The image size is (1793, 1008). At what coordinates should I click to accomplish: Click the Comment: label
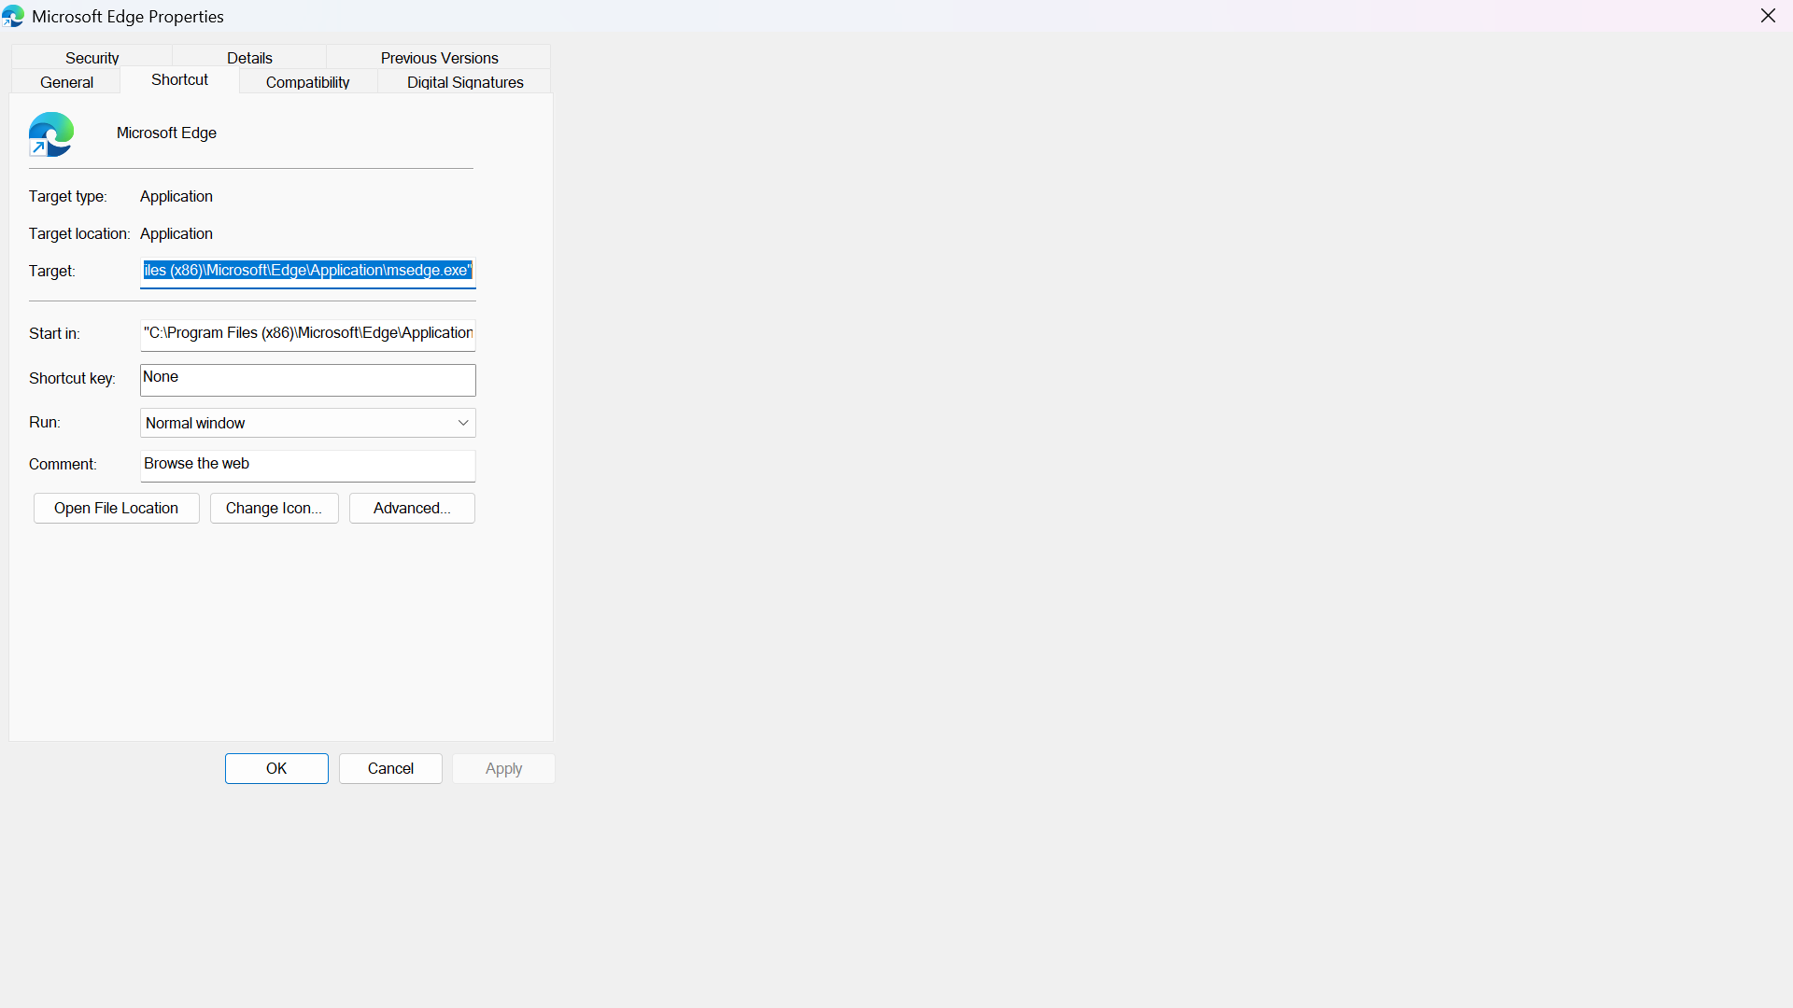(x=63, y=465)
